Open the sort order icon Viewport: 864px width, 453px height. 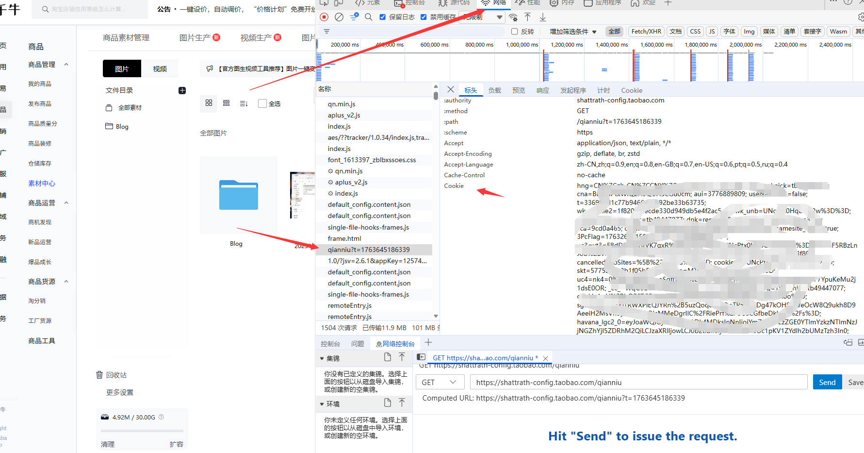point(244,103)
